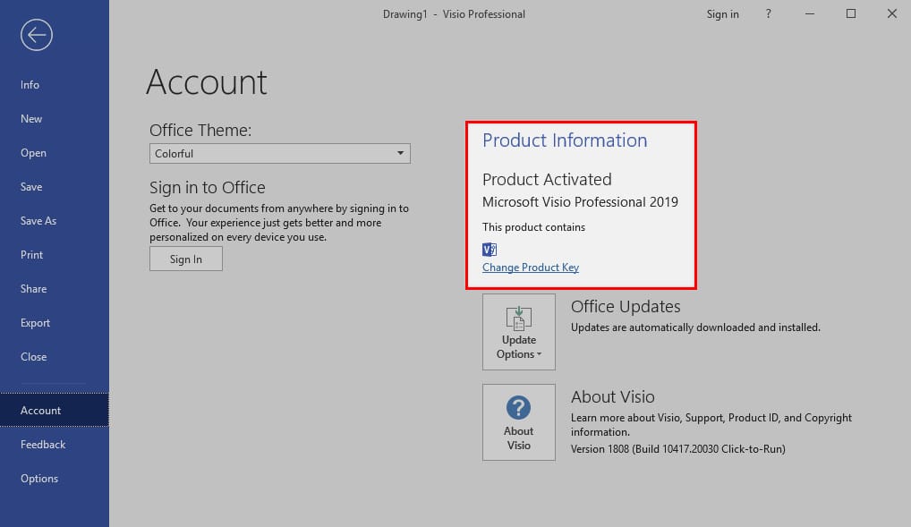Click the Product Activated text
911x527 pixels.
tap(547, 180)
